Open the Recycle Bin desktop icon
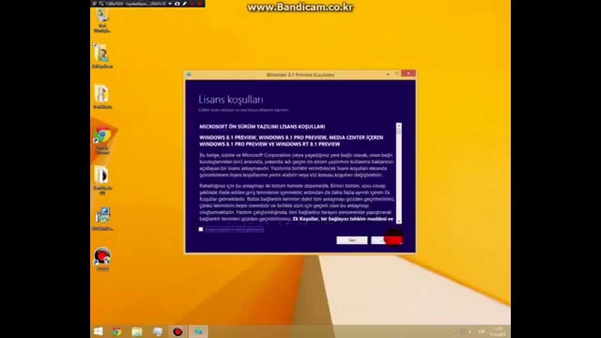This screenshot has width=601, height=338. pos(102,20)
